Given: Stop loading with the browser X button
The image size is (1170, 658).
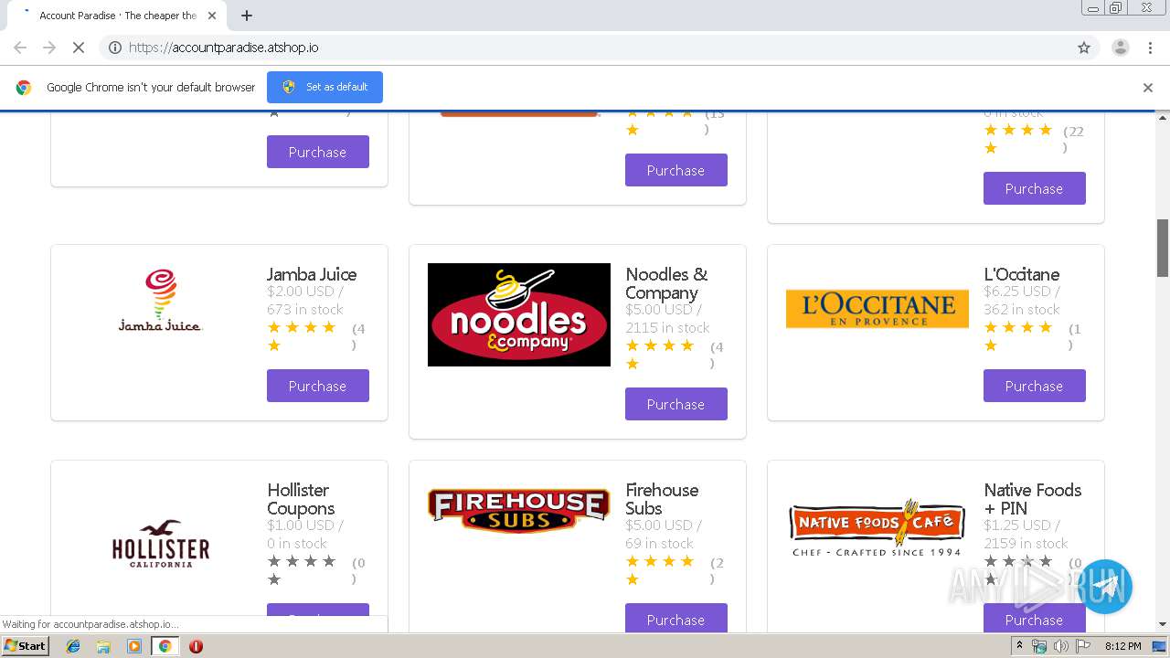Looking at the screenshot, I should 79,48.
